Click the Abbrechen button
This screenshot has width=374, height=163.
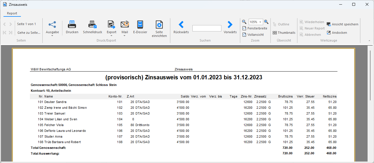(x=310, y=35)
